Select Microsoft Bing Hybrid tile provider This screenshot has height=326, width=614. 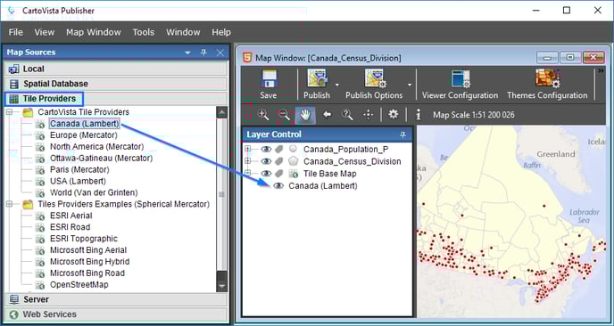coord(89,262)
